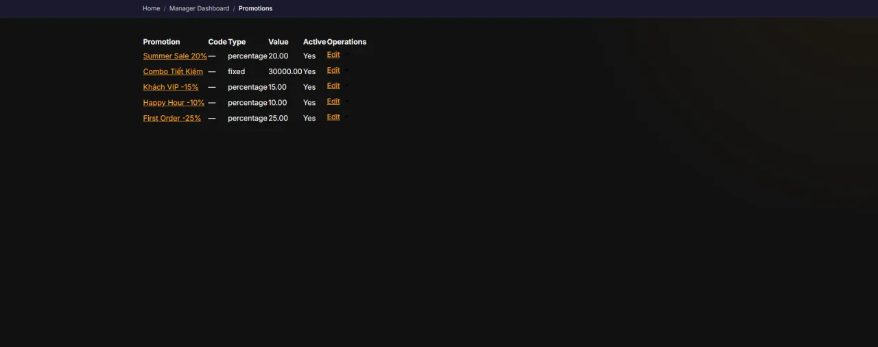The height and width of the screenshot is (347, 878).
Task: Click Yes in the Combo Tiết Kiệm row
Action: [x=309, y=71]
